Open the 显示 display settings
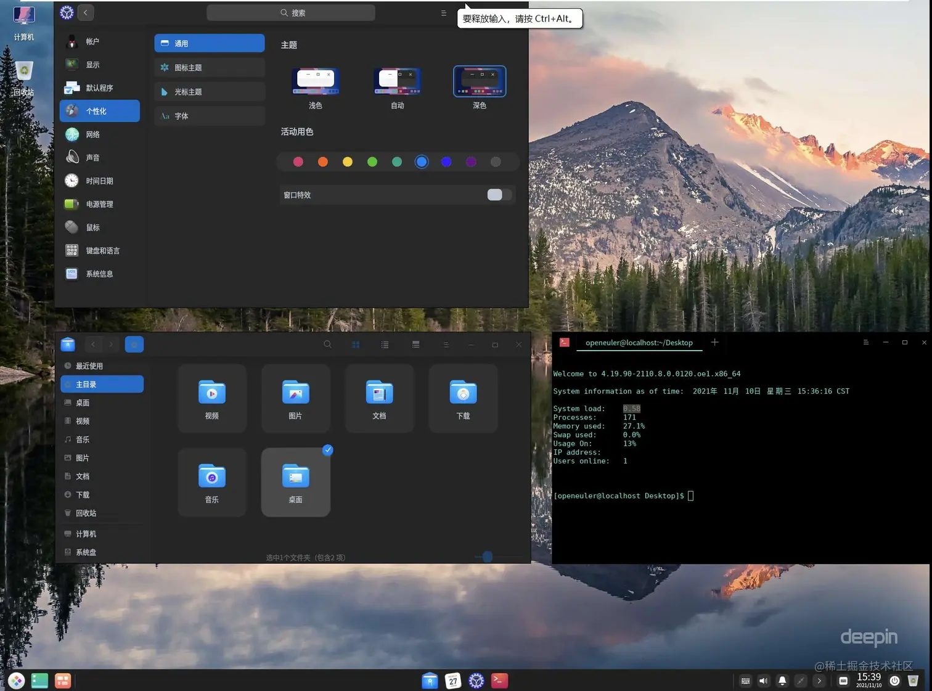Screen dimensions: 932x691 click(100, 65)
